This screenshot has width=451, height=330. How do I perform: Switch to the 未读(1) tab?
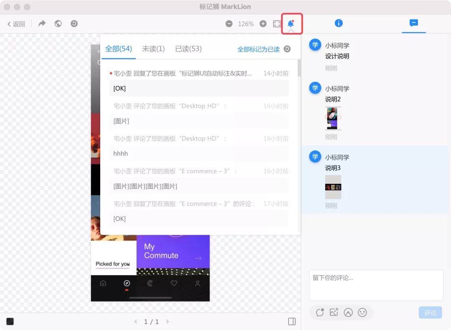click(153, 49)
